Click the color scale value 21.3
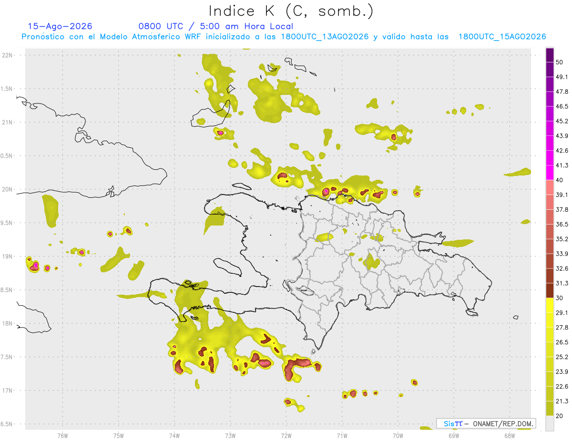The height and width of the screenshot is (442, 572). pos(562,401)
